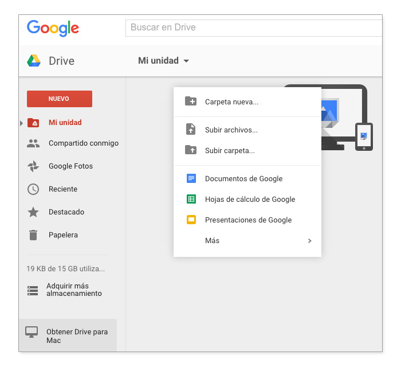View Reciente files
This screenshot has width=401, height=367.
click(63, 189)
